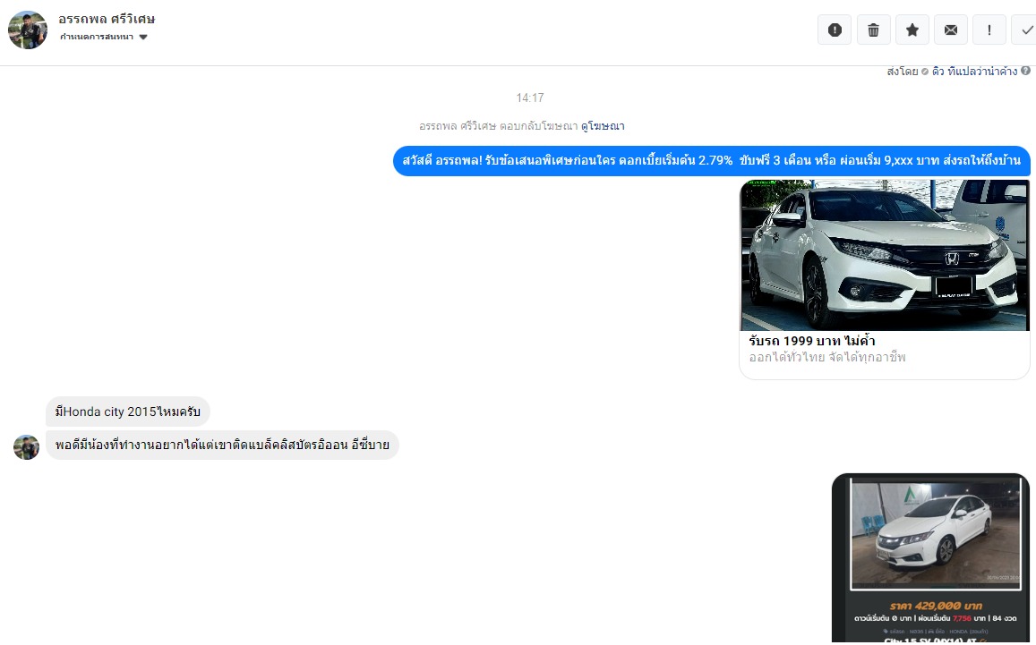Star this conversation for follow up

tap(912, 30)
